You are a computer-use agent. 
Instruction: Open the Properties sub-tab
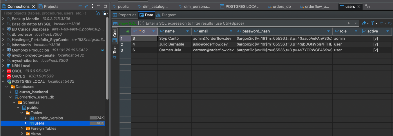click(124, 15)
